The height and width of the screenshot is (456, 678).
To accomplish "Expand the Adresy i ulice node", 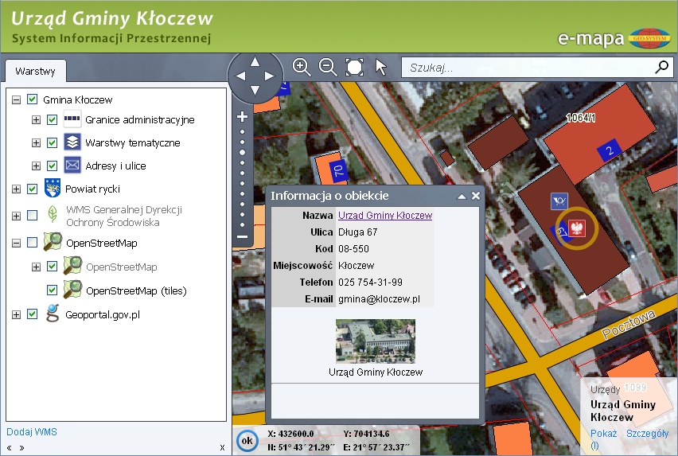I will coord(36,166).
